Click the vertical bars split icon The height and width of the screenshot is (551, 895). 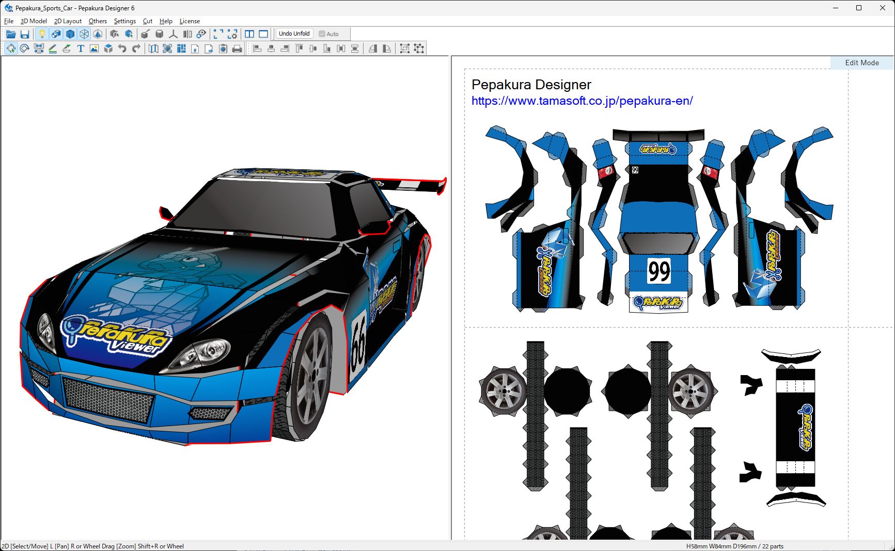click(187, 34)
